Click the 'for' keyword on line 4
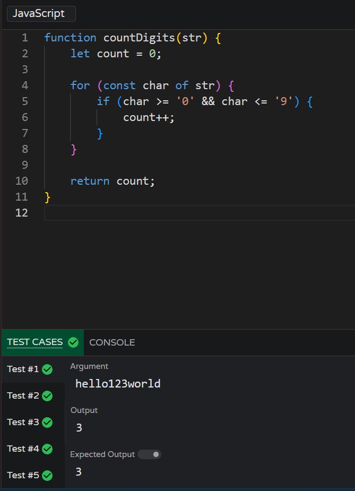355x491 pixels. 80,85
